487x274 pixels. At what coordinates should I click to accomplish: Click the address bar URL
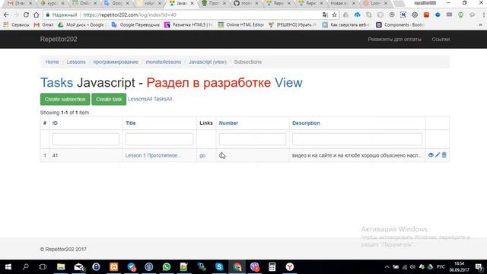pyautogui.click(x=130, y=15)
